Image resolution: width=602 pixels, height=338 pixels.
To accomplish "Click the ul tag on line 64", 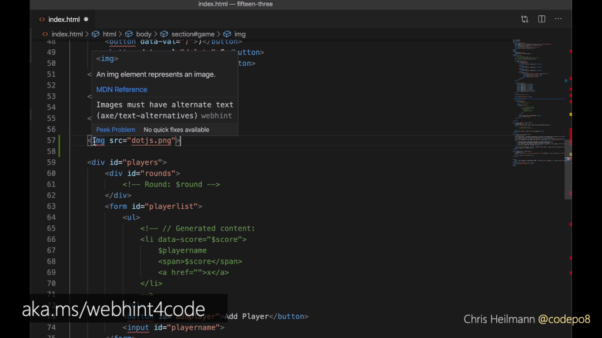I will 131,217.
